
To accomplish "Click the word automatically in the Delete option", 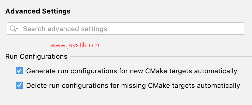I will [218, 86].
